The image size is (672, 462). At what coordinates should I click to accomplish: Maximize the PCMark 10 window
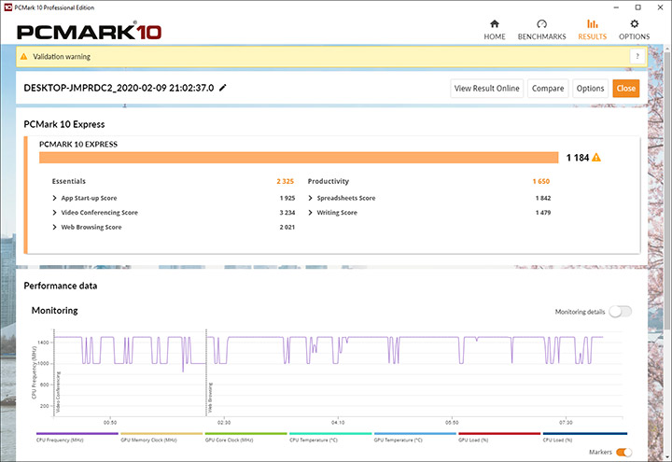click(638, 7)
